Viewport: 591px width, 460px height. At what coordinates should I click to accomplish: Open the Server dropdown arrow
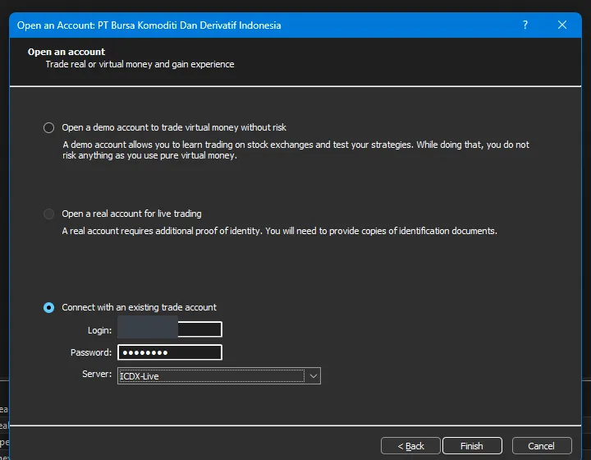coord(314,376)
